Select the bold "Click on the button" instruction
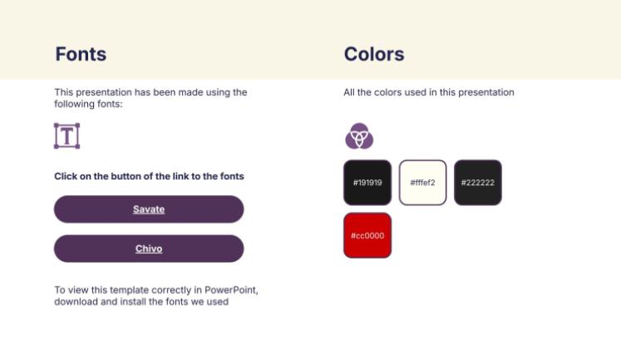 coord(149,176)
